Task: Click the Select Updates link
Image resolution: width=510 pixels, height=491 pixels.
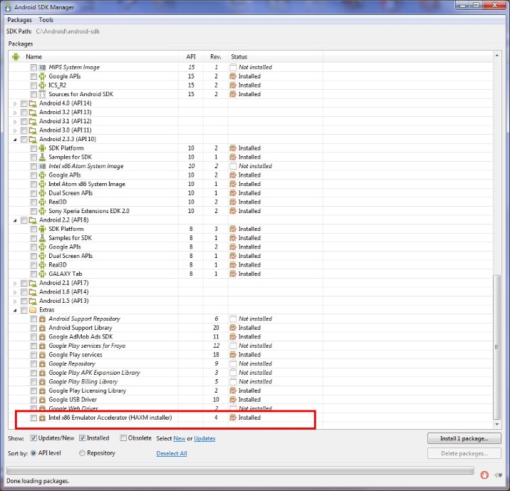Action: point(204,438)
